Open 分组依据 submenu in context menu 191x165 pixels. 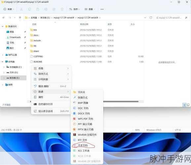click(x=51, y=79)
